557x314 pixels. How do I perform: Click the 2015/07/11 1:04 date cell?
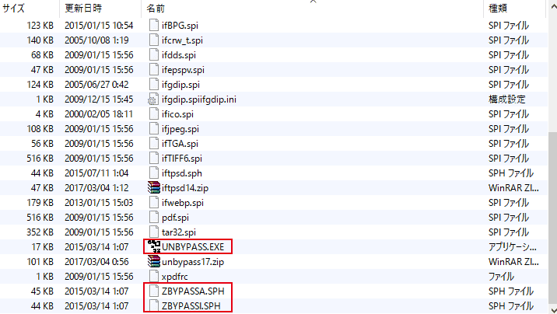[x=96, y=173]
